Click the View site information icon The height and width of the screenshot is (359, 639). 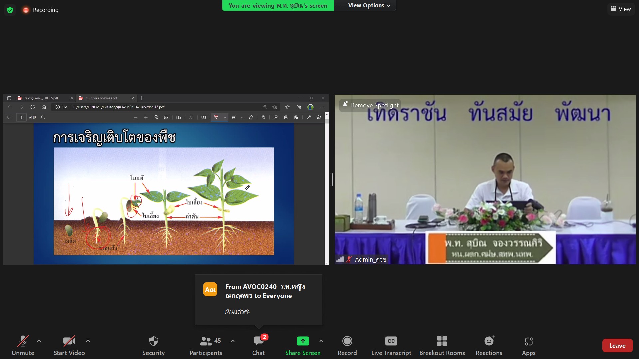[x=58, y=107]
